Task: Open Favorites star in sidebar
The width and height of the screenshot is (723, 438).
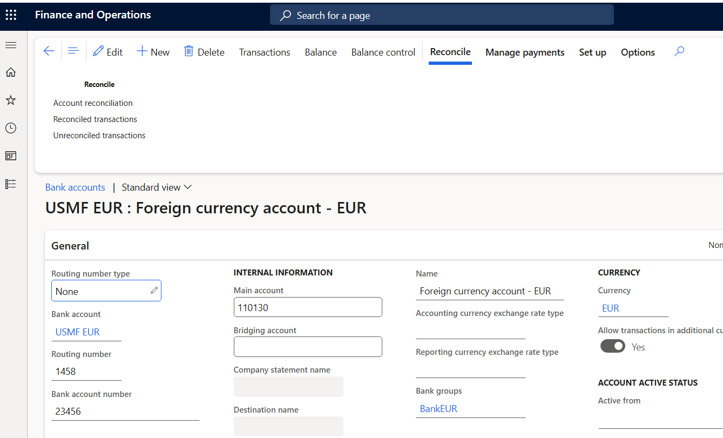Action: click(11, 100)
